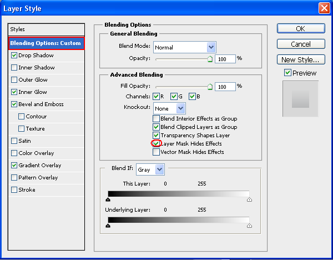
Task: Check Blend Interior Effects as Group
Action: click(x=156, y=119)
